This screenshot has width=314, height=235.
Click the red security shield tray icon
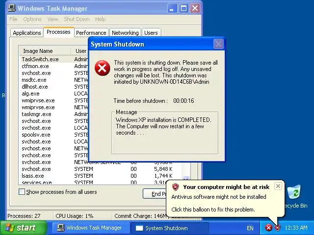277,228
